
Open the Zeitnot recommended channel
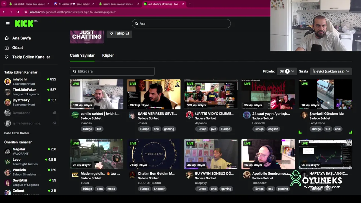pos(30,192)
